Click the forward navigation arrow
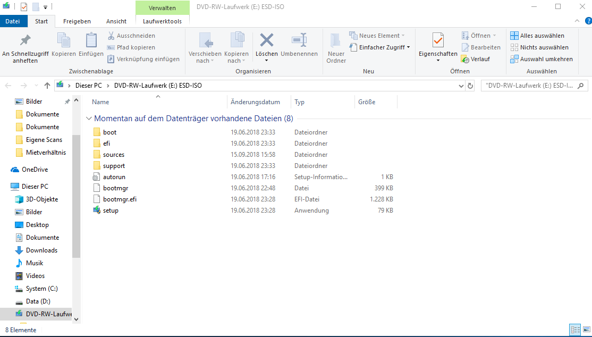The width and height of the screenshot is (592, 337). (23, 86)
